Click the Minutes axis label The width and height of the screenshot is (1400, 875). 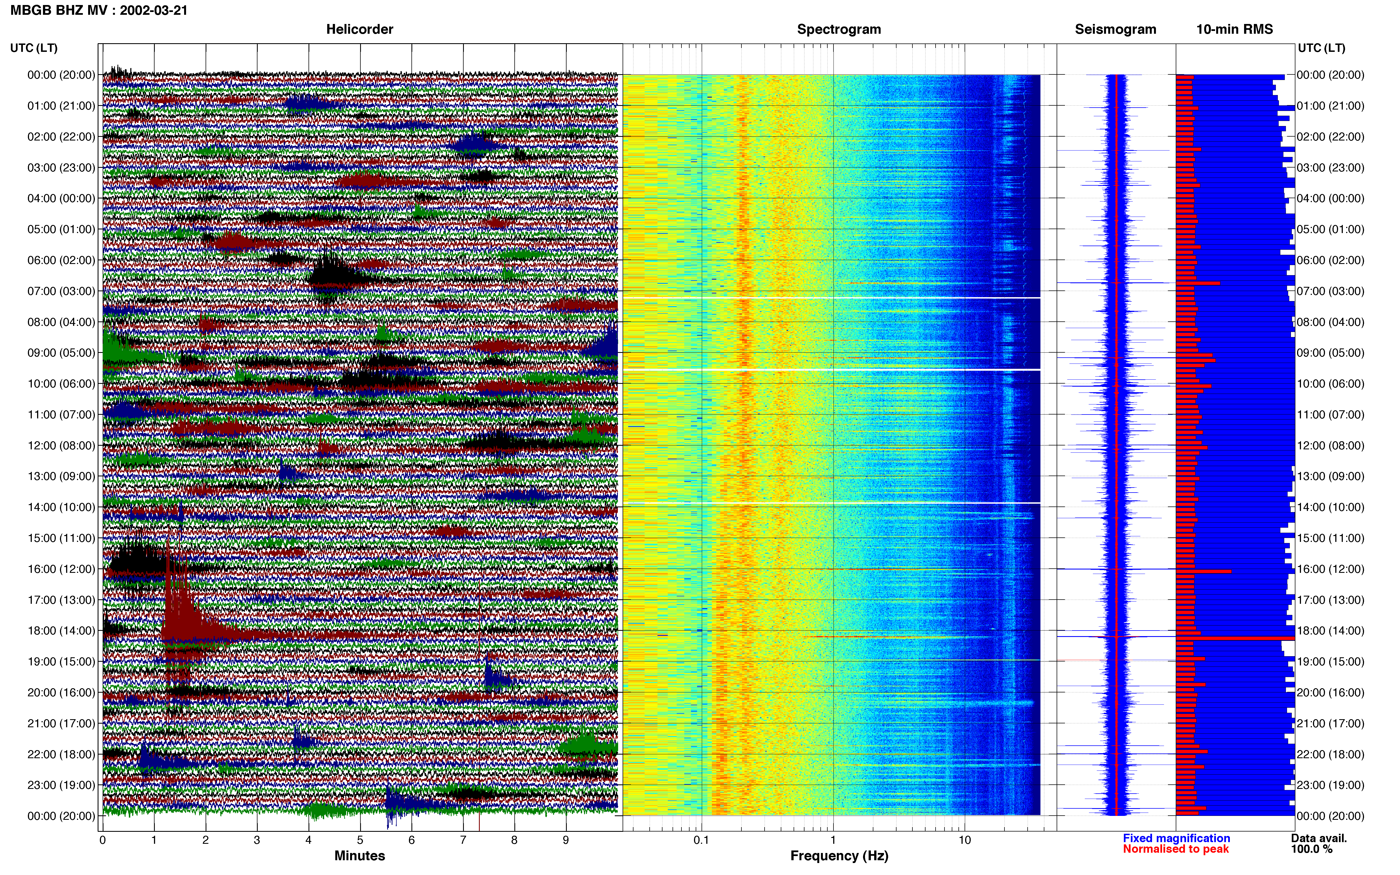[x=360, y=855]
